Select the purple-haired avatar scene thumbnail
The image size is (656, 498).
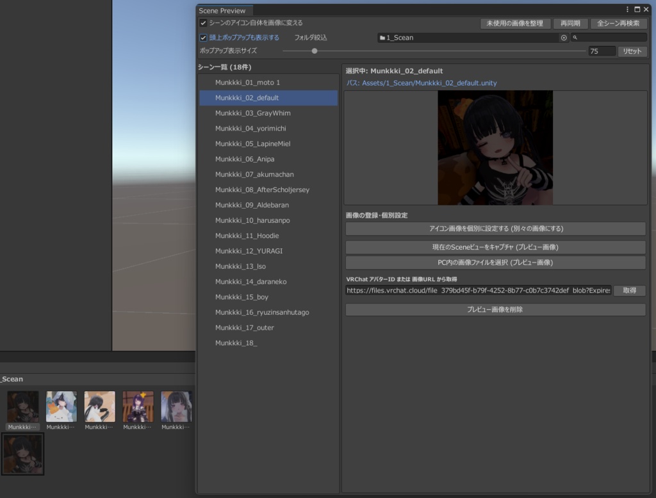[x=138, y=406]
